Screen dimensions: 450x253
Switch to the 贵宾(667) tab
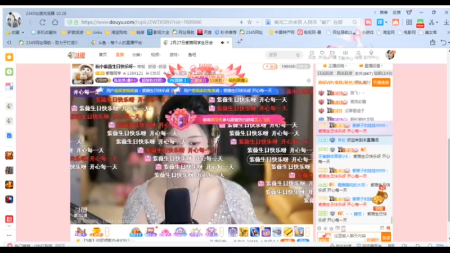[x=363, y=74]
